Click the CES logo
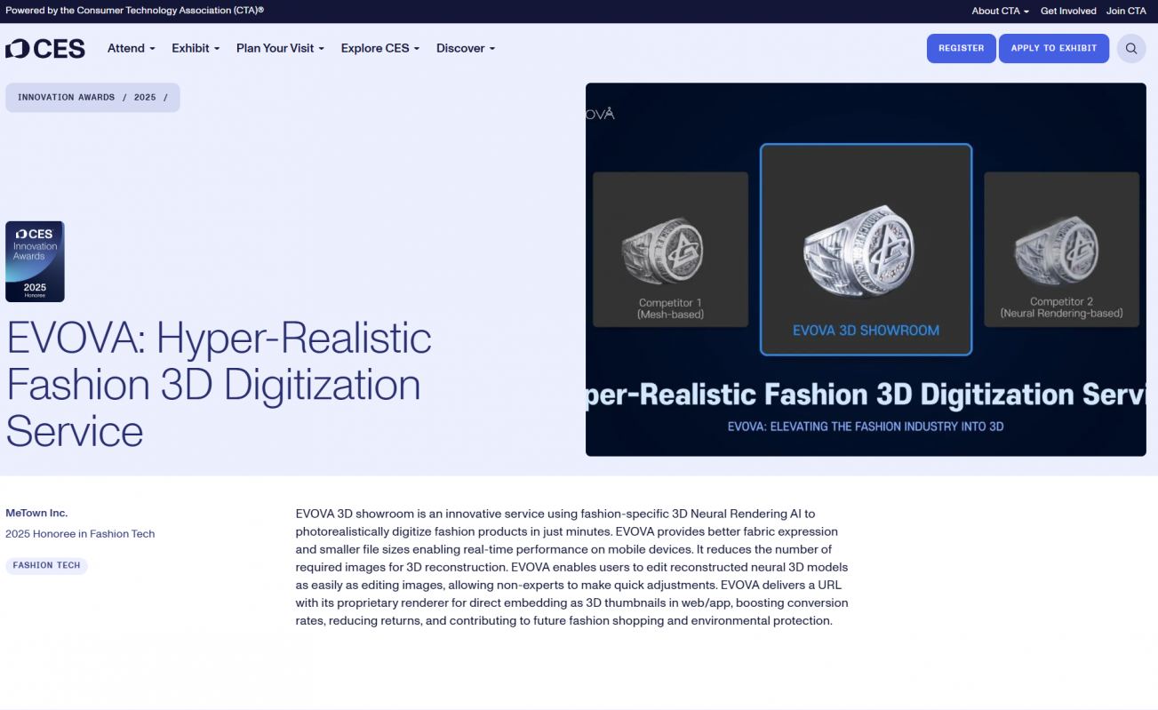The image size is (1158, 710). pyautogui.click(x=45, y=49)
